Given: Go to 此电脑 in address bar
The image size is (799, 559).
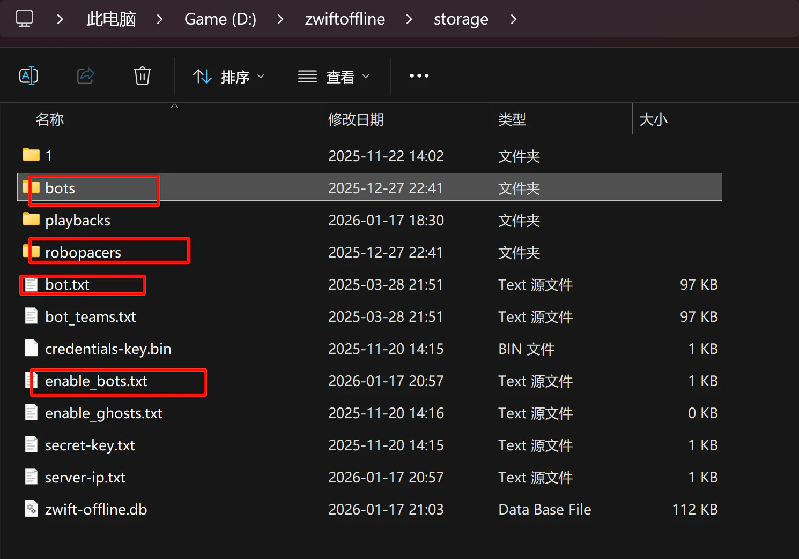Looking at the screenshot, I should point(111,19).
